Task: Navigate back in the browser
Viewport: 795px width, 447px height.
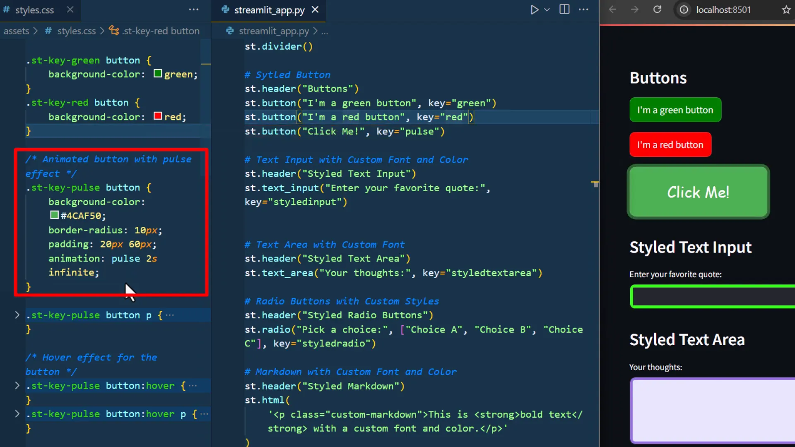Action: coord(612,9)
